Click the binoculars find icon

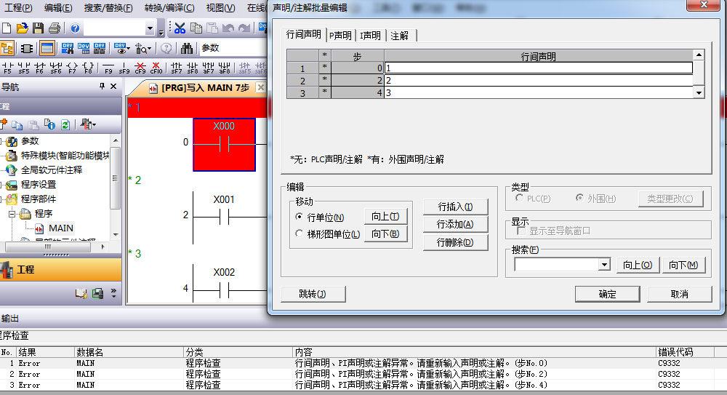(187, 48)
